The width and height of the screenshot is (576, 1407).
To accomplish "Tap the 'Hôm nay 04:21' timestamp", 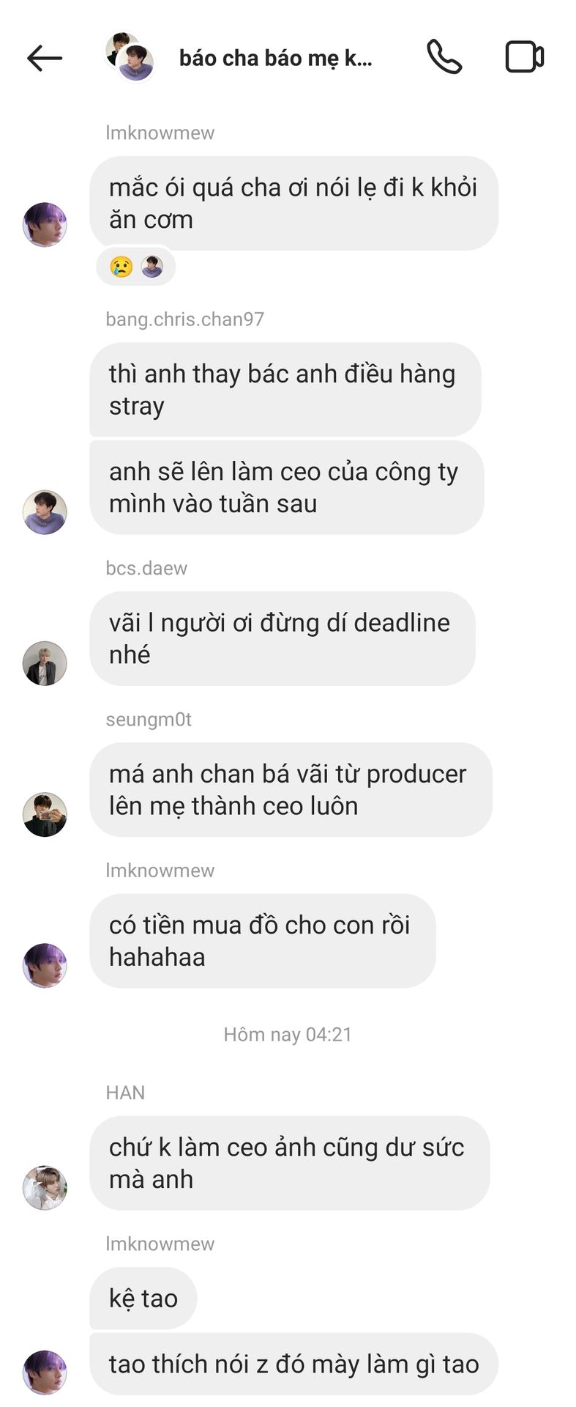I will click(288, 1035).
